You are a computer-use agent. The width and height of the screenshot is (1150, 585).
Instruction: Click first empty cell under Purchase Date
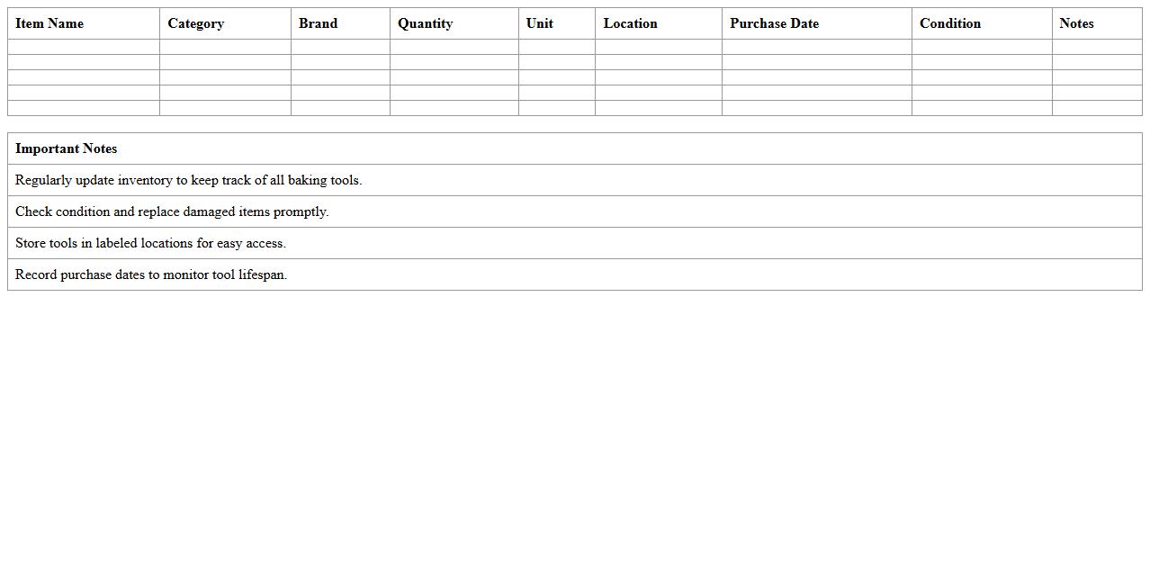[x=816, y=47]
